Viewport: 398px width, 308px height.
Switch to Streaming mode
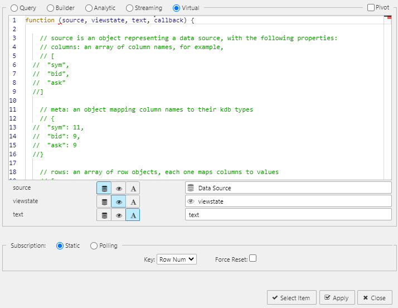point(130,8)
